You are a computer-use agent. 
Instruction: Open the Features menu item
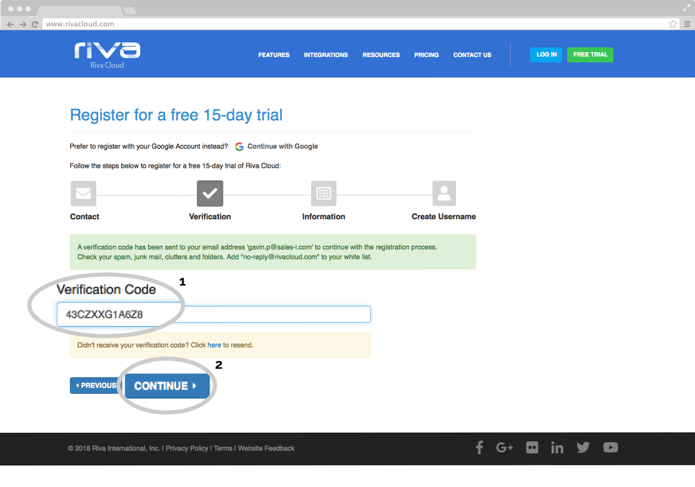274,55
